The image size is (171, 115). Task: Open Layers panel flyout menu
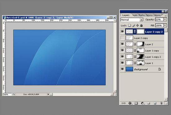[x=166, y=16]
